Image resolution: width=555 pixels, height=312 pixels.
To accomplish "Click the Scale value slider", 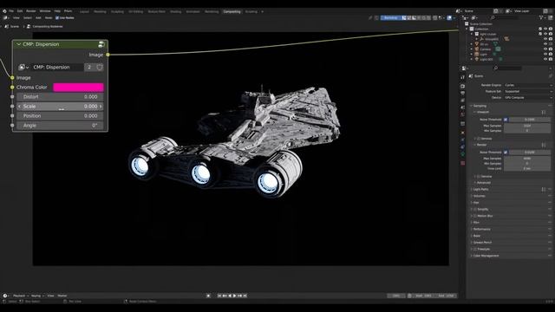I will [60, 107].
